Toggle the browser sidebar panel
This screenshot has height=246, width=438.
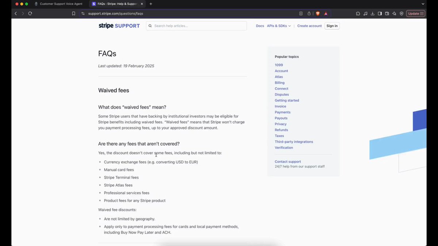click(380, 13)
